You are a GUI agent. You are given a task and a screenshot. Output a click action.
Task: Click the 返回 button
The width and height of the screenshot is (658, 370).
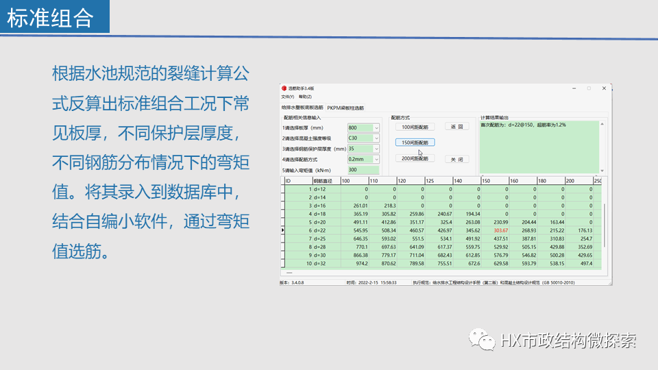pos(456,126)
